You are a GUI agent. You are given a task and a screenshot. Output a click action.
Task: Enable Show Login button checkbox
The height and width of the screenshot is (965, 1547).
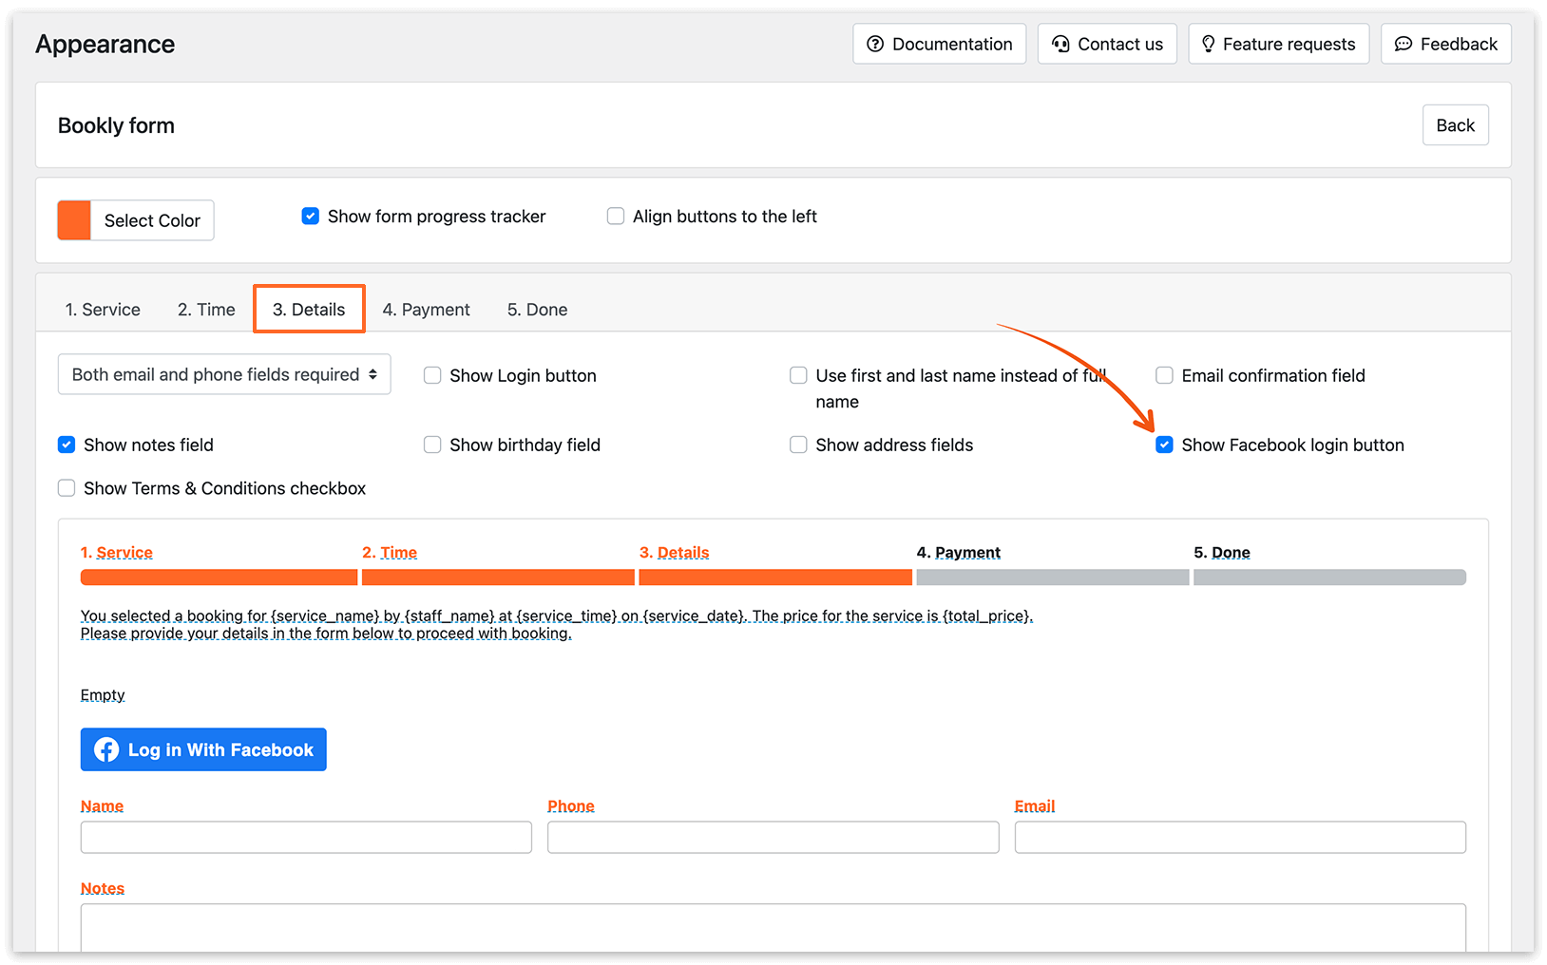(432, 375)
